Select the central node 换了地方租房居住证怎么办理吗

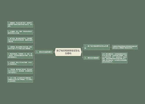[x=68, y=52]
